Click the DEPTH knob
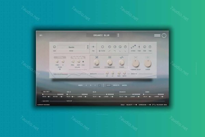Image resolution: width=205 pixels, height=137 pixels. coord(124,73)
